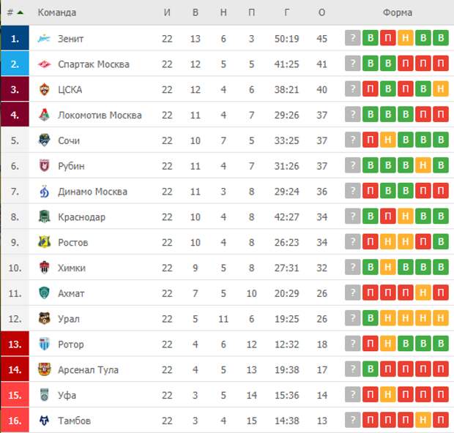Click the Локомотив Москва logo
Screen dimensions: 454x433
point(44,115)
